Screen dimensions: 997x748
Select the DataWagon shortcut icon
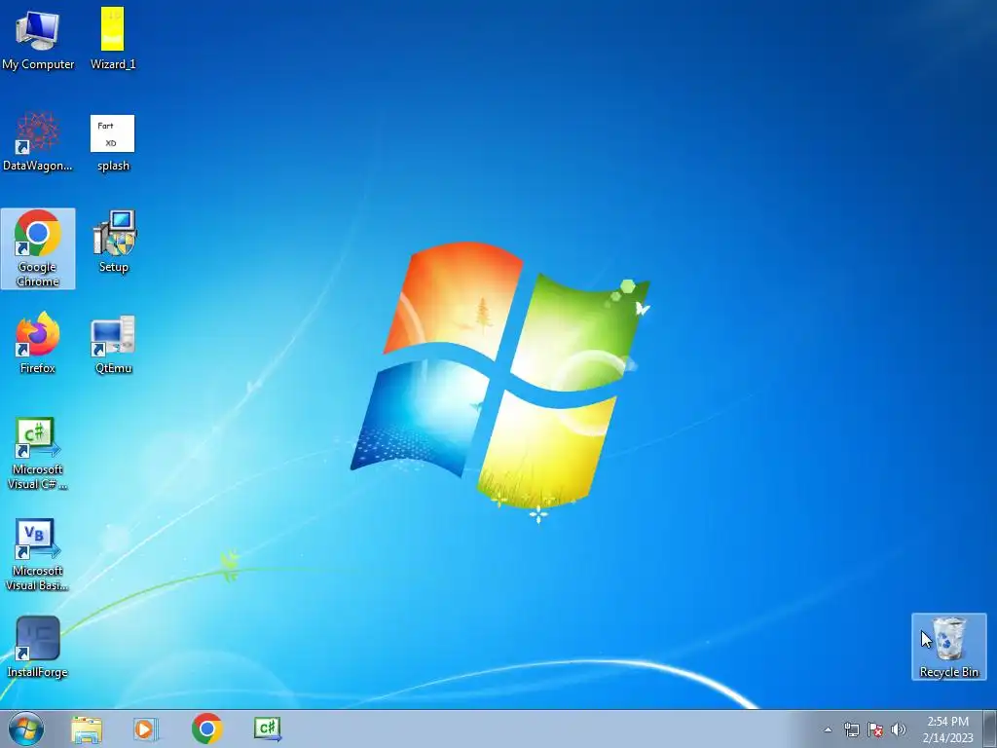(x=38, y=141)
